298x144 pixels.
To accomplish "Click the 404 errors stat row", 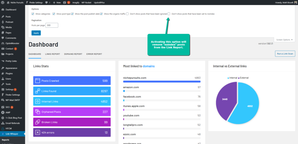I will pos(72,132).
